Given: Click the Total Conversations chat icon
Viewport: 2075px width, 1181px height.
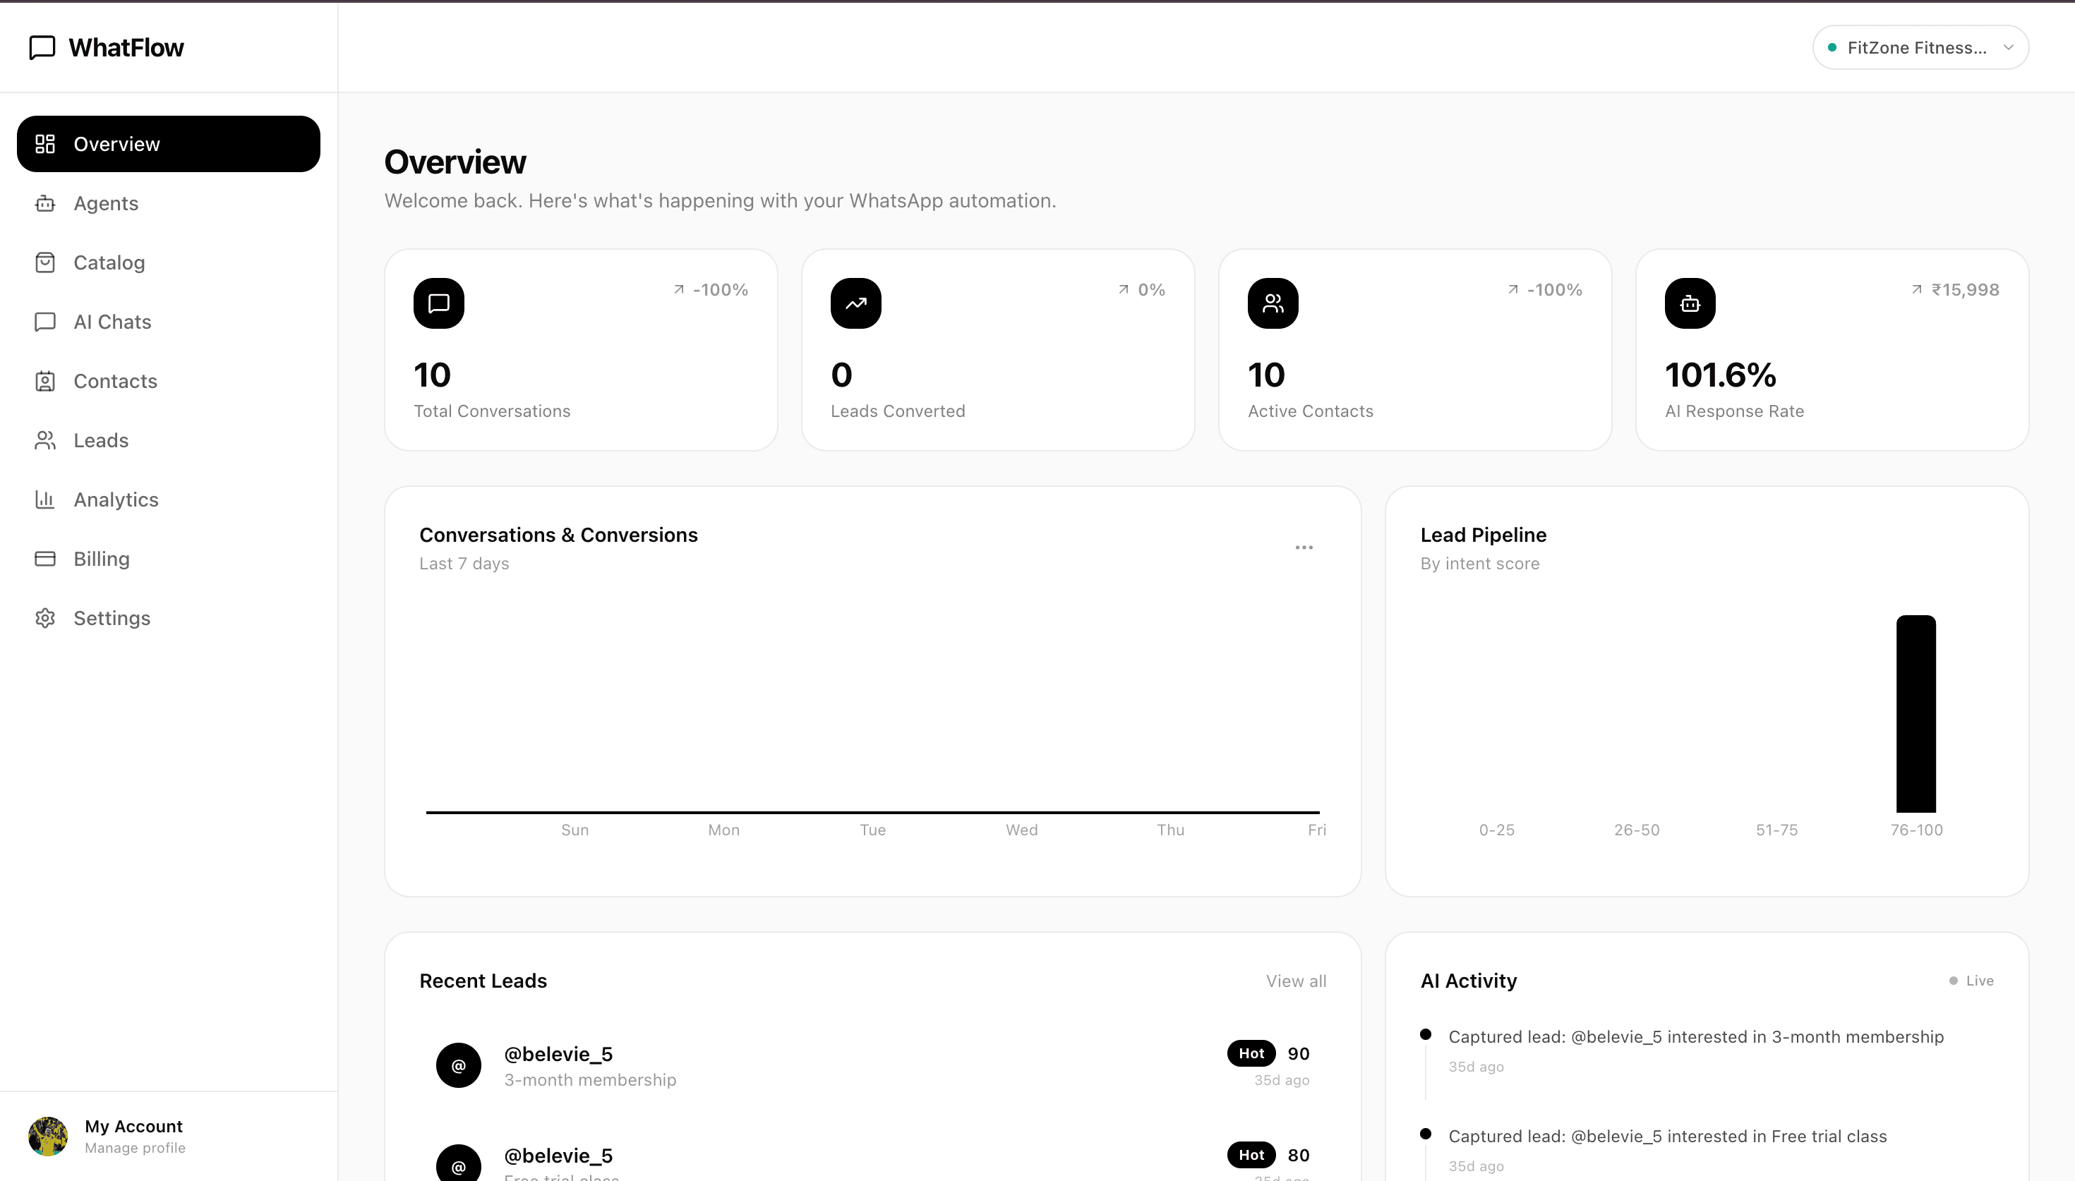Looking at the screenshot, I should pyautogui.click(x=439, y=303).
